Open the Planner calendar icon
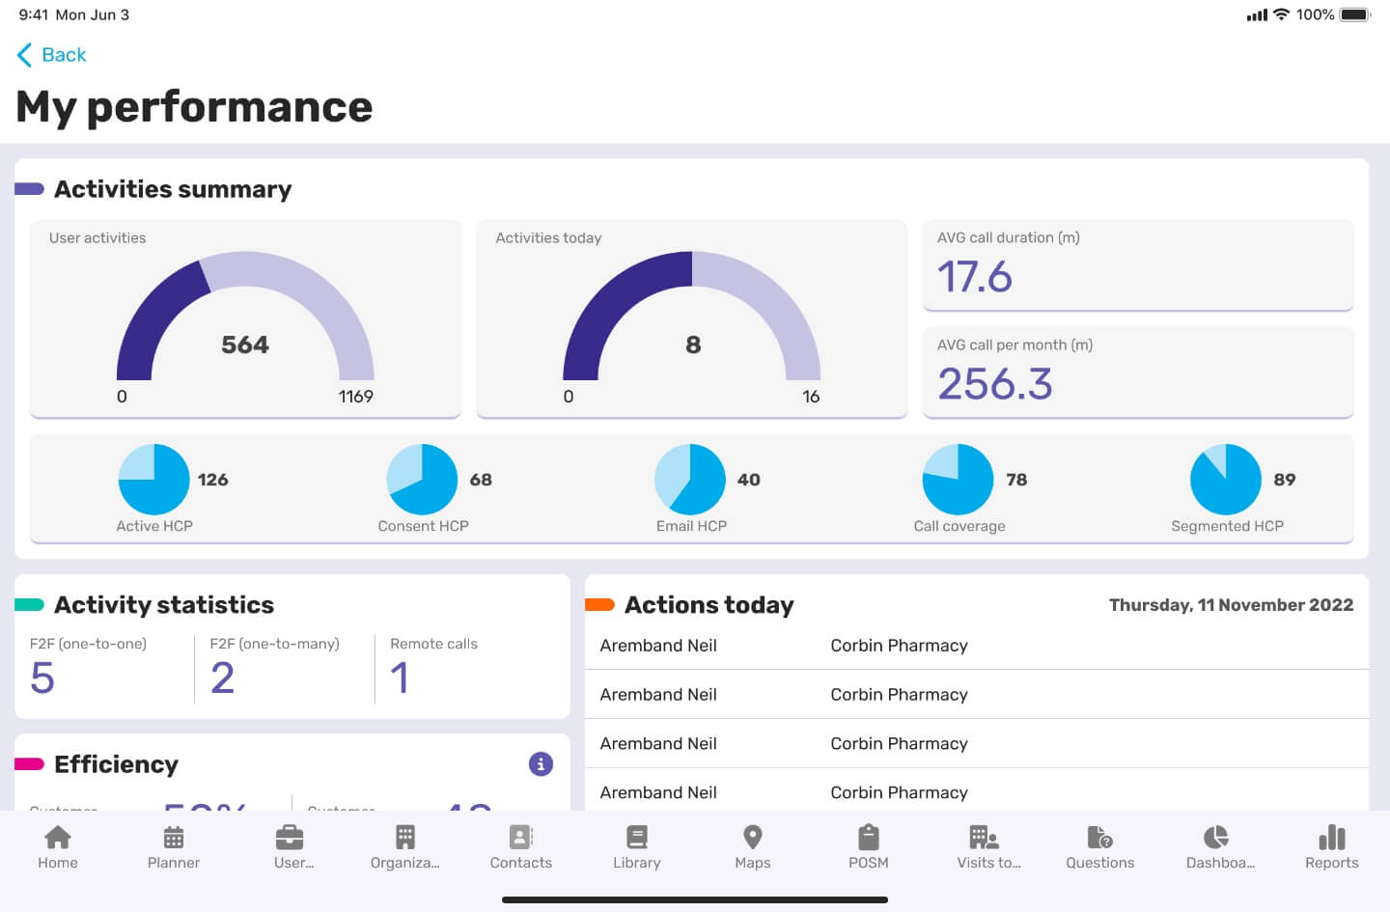 pyautogui.click(x=174, y=837)
